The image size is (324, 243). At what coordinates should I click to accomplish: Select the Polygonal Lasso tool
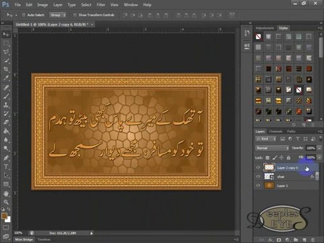(6, 52)
